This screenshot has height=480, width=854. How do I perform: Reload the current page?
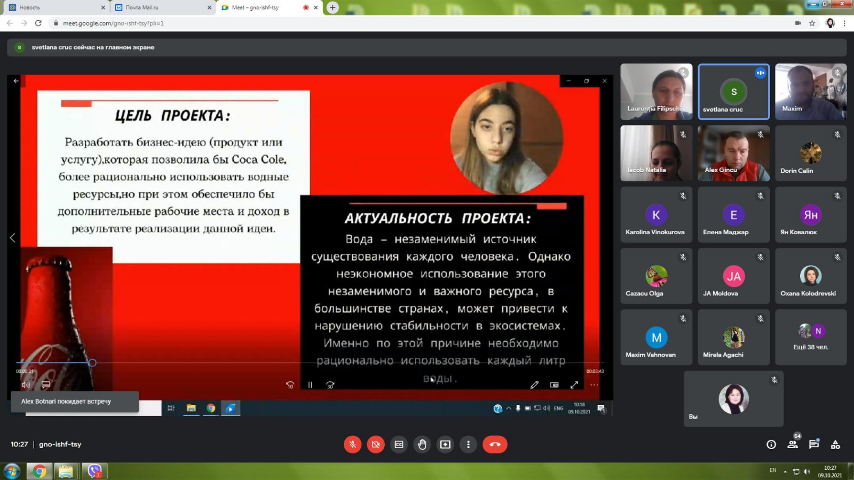tap(38, 23)
